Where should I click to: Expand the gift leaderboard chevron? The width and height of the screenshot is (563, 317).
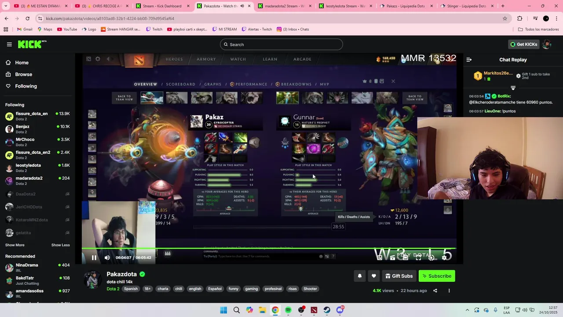point(513,88)
